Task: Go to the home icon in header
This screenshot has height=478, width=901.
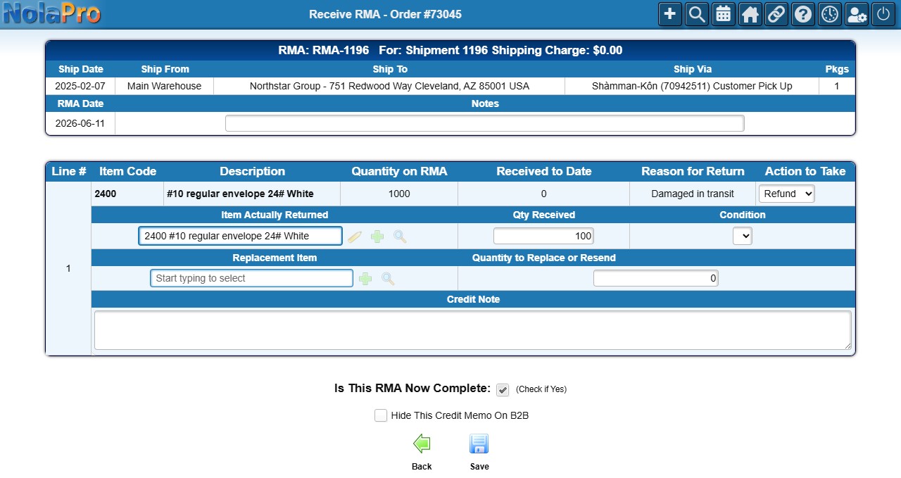Action: [x=750, y=14]
